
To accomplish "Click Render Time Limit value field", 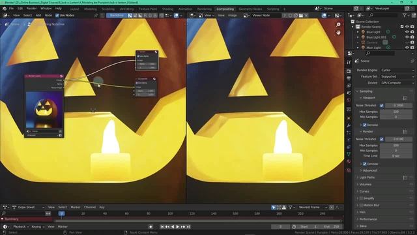I will 396,156.
